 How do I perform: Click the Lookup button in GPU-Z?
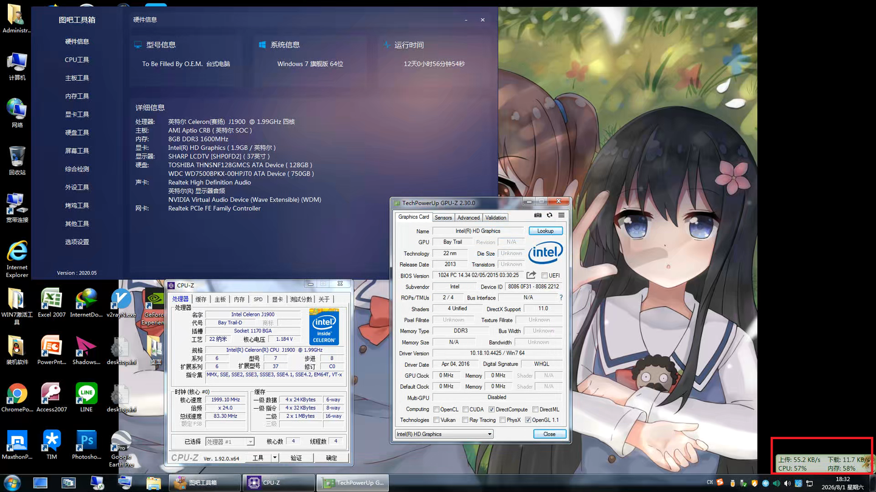tap(546, 231)
